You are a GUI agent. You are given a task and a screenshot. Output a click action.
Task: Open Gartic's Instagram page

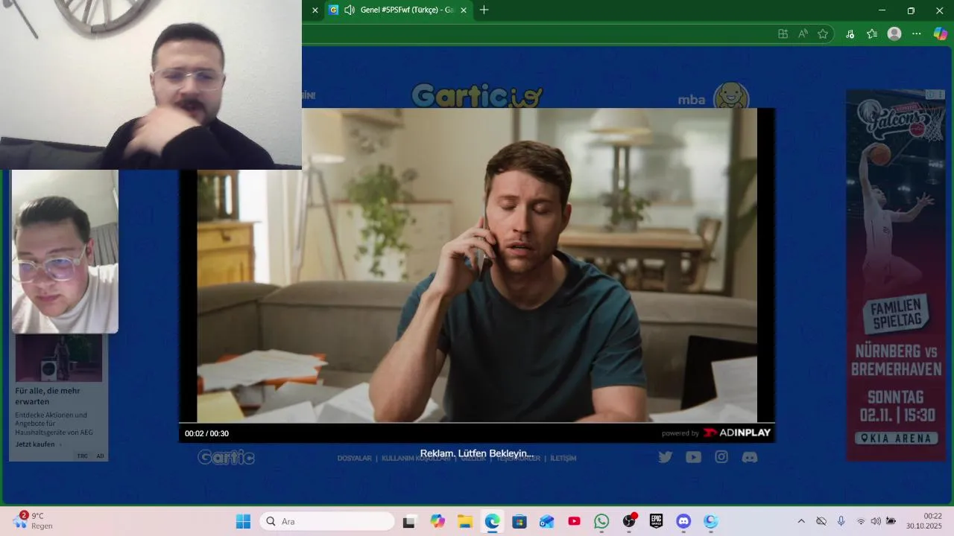(721, 457)
